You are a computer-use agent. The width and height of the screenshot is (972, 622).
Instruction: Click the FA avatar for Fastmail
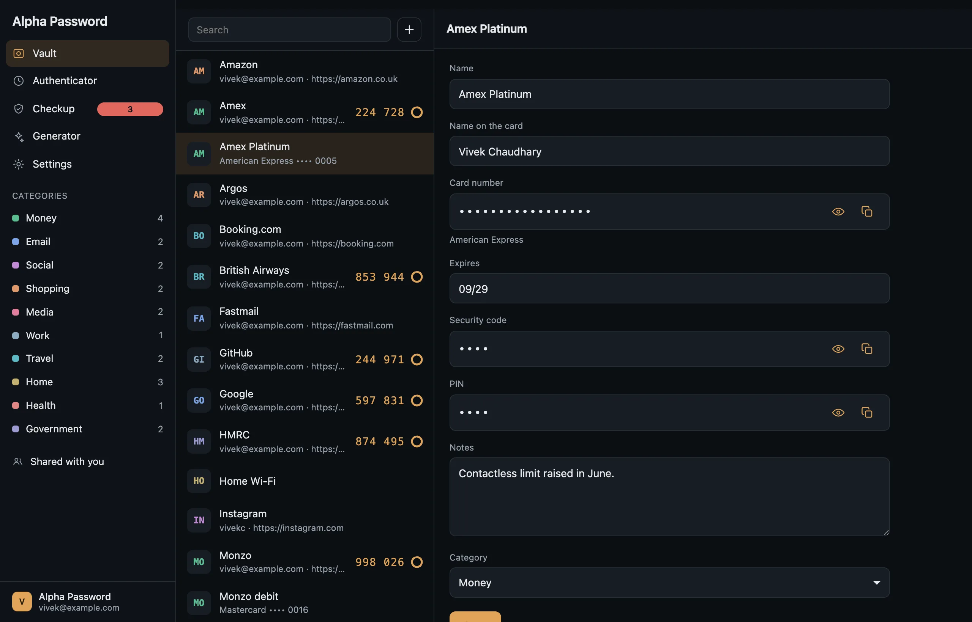199,318
